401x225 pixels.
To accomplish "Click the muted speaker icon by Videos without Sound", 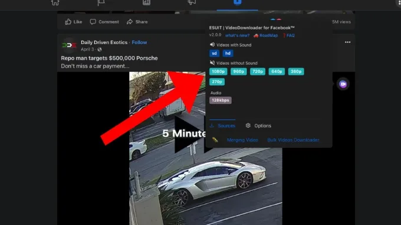I will click(212, 63).
